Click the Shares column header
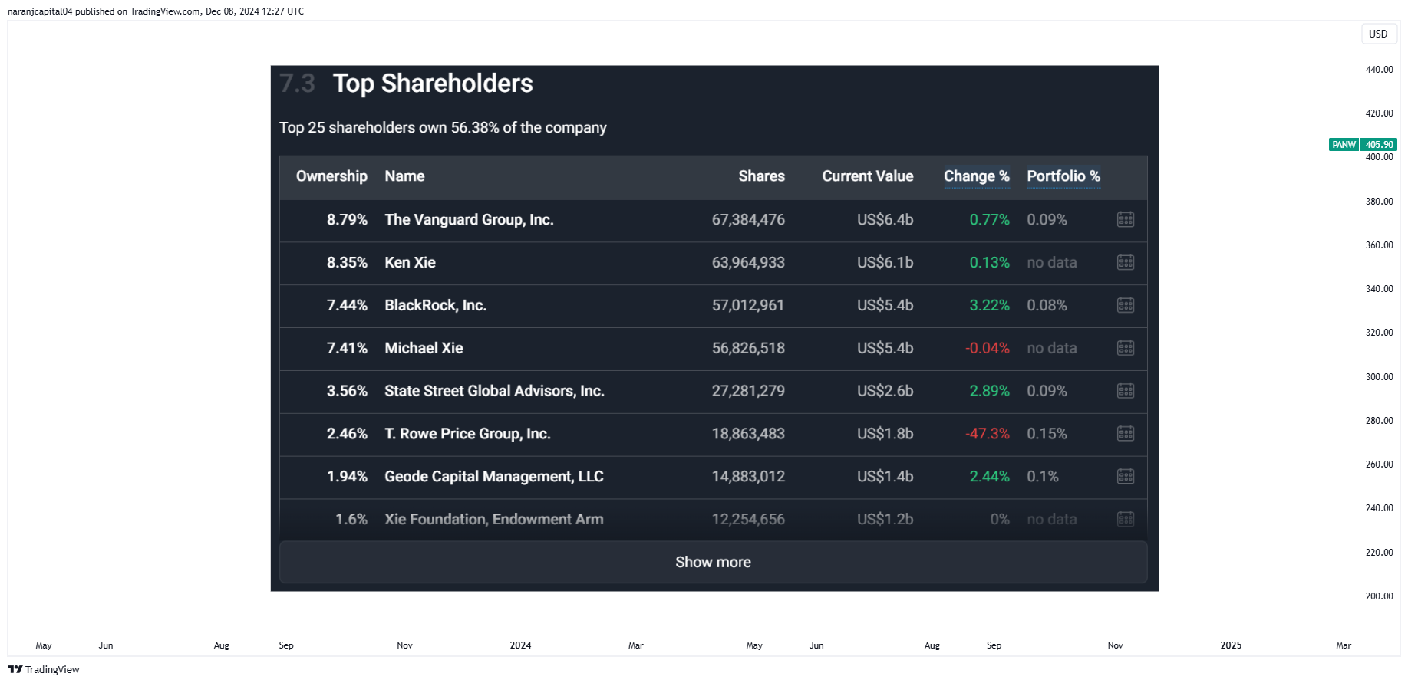Image resolution: width=1408 pixels, height=683 pixels. 761,176
